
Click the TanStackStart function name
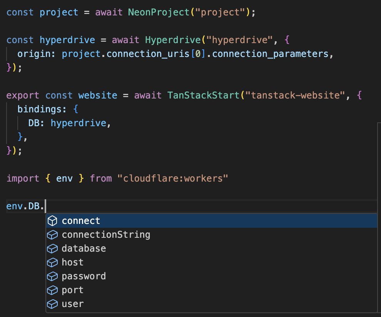(x=204, y=95)
